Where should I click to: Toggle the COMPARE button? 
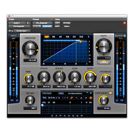47,26
